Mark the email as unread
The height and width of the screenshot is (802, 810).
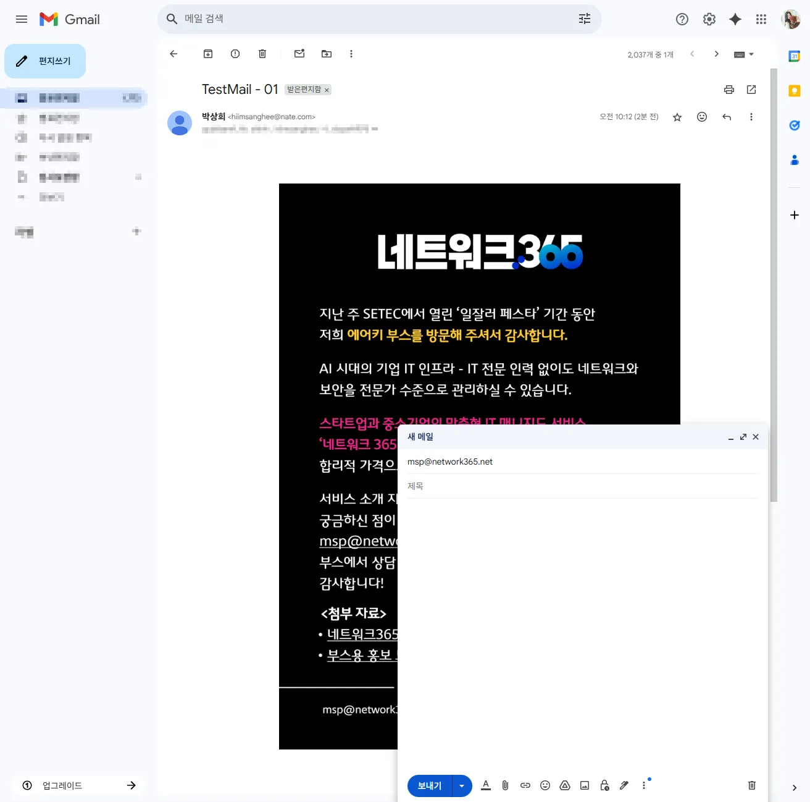(299, 54)
